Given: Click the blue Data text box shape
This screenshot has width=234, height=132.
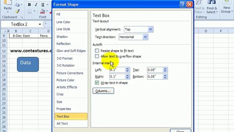Looking at the screenshot, I should tap(28, 65).
